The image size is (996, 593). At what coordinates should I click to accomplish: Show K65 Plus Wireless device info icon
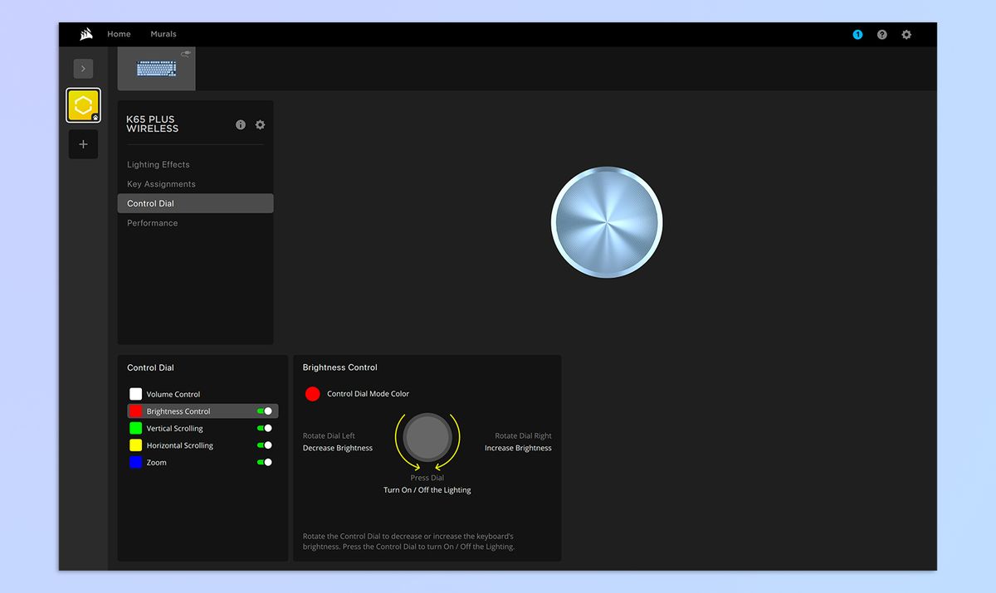pos(241,124)
